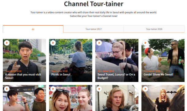Open thumbnail of two women in BT21 shop
The height and width of the screenshot is (111, 187).
coord(71,98)
